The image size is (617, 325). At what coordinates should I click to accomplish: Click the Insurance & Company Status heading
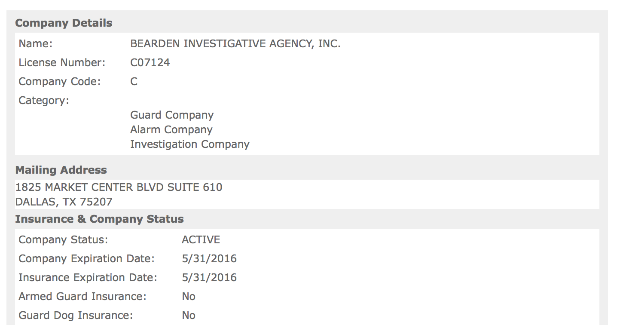click(99, 219)
